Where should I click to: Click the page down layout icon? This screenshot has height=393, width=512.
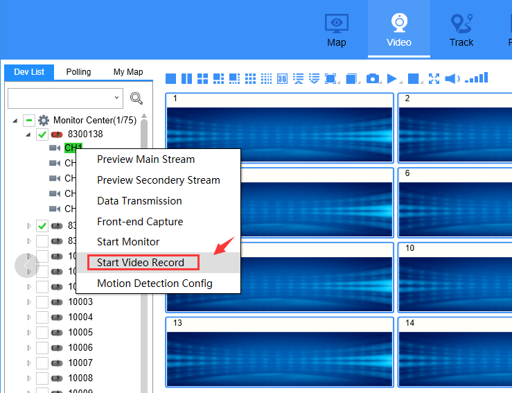(x=314, y=79)
